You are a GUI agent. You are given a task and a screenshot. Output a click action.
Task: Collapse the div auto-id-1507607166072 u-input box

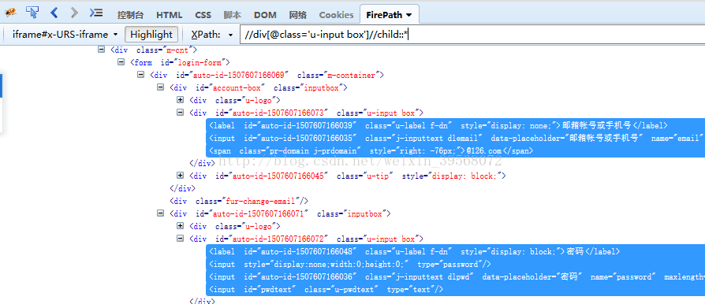tap(181, 239)
